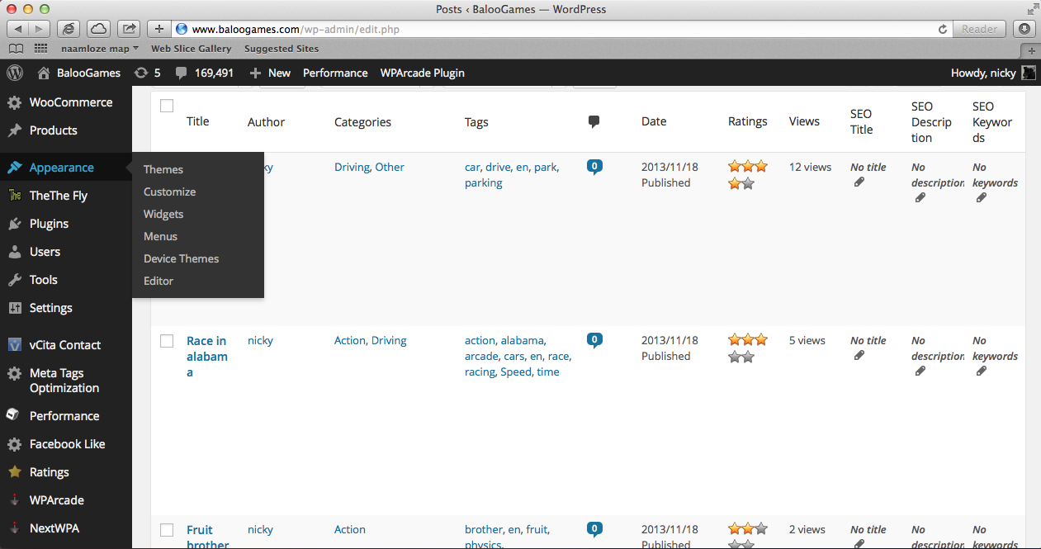Open WPArcade Plugin in admin bar

[x=422, y=73]
